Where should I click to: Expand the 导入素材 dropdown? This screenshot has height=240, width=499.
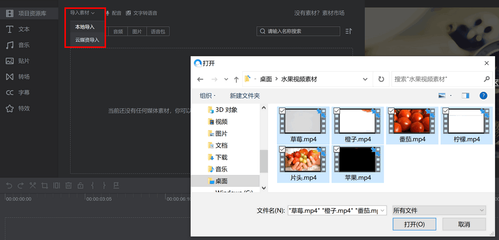tap(82, 13)
